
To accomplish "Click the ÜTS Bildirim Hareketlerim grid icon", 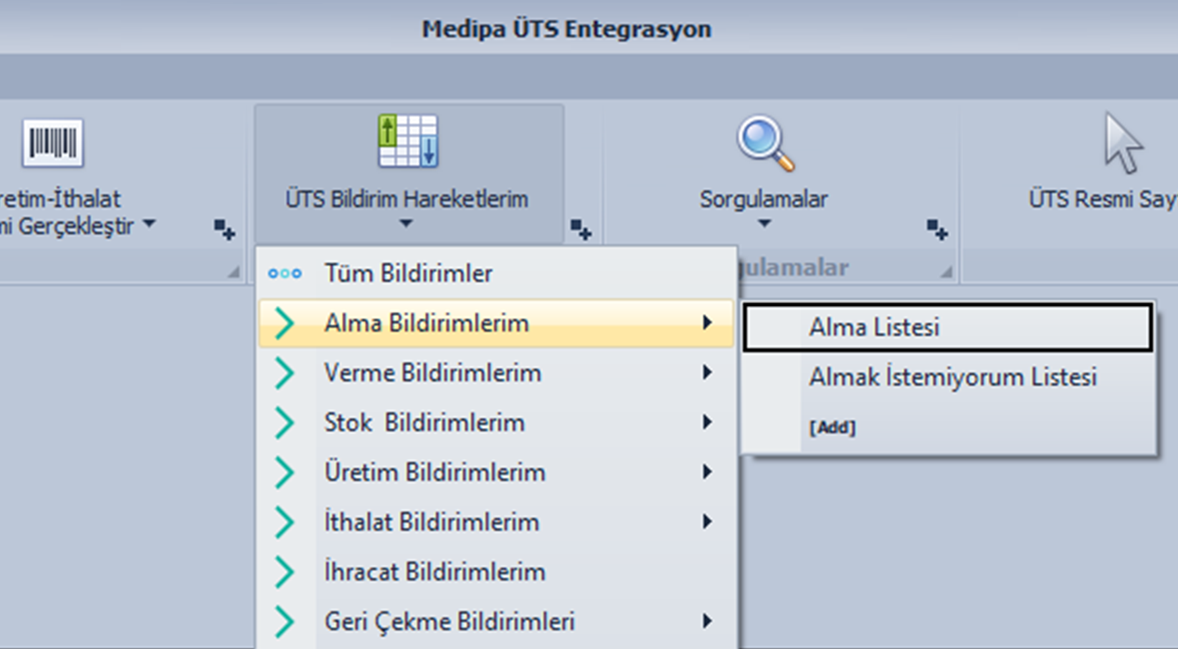I will (x=407, y=141).
